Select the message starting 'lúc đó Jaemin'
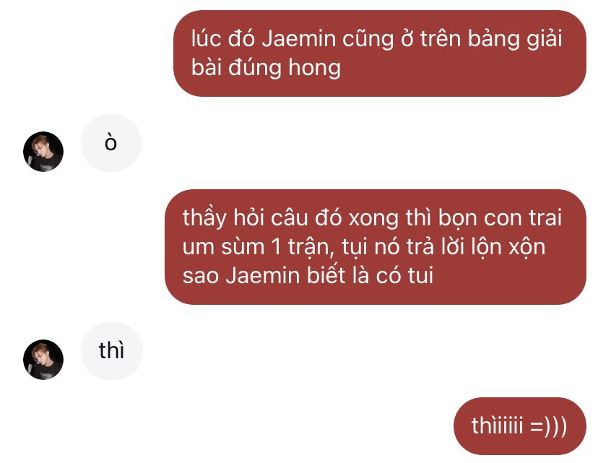The image size is (598, 463). pyautogui.click(x=379, y=53)
